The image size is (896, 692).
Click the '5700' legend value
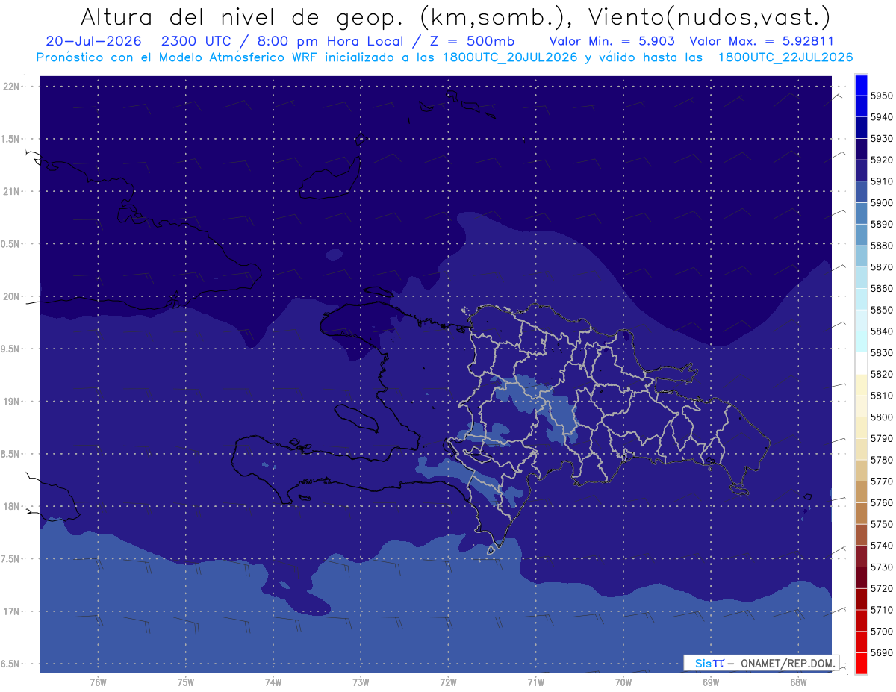pos(882,632)
